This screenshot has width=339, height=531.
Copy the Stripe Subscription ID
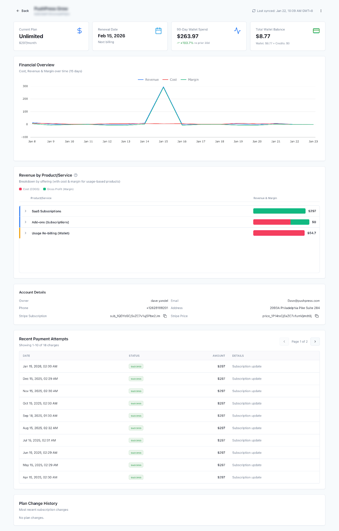(x=165, y=316)
